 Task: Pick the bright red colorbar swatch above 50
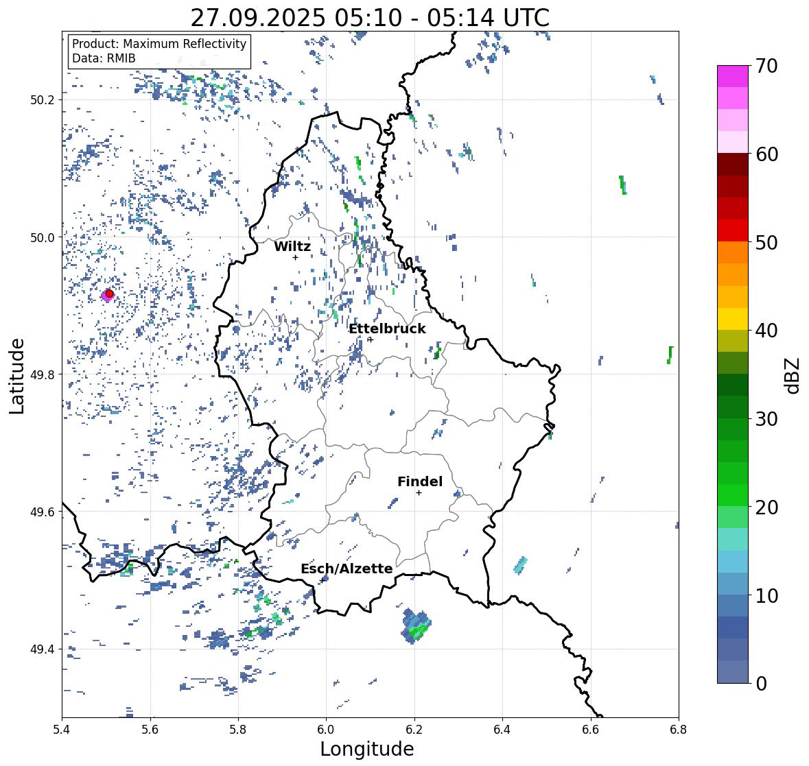point(733,230)
